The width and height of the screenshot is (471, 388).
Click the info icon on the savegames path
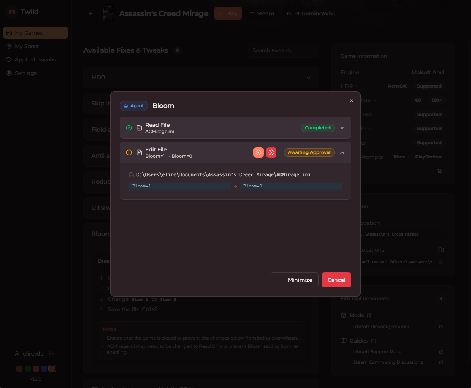click(440, 262)
